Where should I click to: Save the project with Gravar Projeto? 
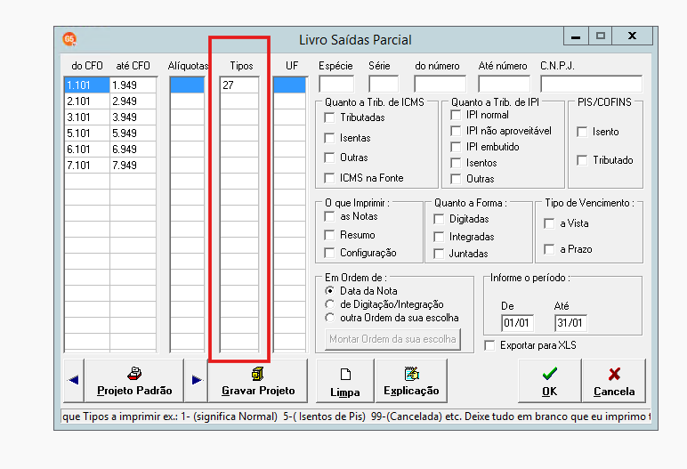[x=258, y=381]
